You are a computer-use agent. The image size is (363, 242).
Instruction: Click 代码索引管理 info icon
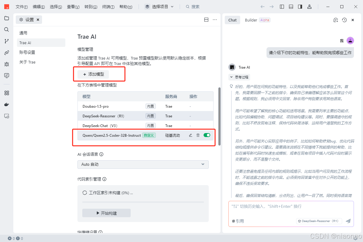[x=104, y=179]
